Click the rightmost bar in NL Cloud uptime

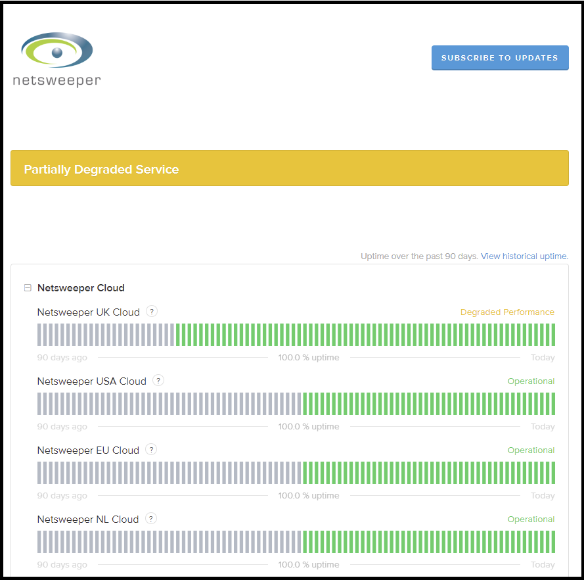(x=553, y=542)
